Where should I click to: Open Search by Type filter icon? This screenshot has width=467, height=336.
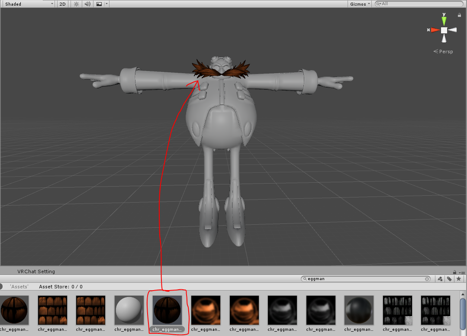[x=440, y=279]
